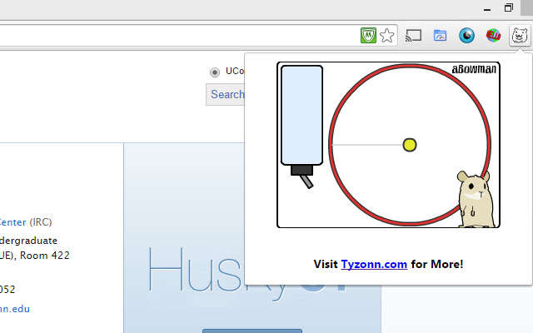This screenshot has width=533, height=333.
Task: Click the Search button on the page
Action: [226, 94]
